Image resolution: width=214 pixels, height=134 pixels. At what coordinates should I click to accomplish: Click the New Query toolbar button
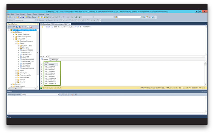click(31, 17)
